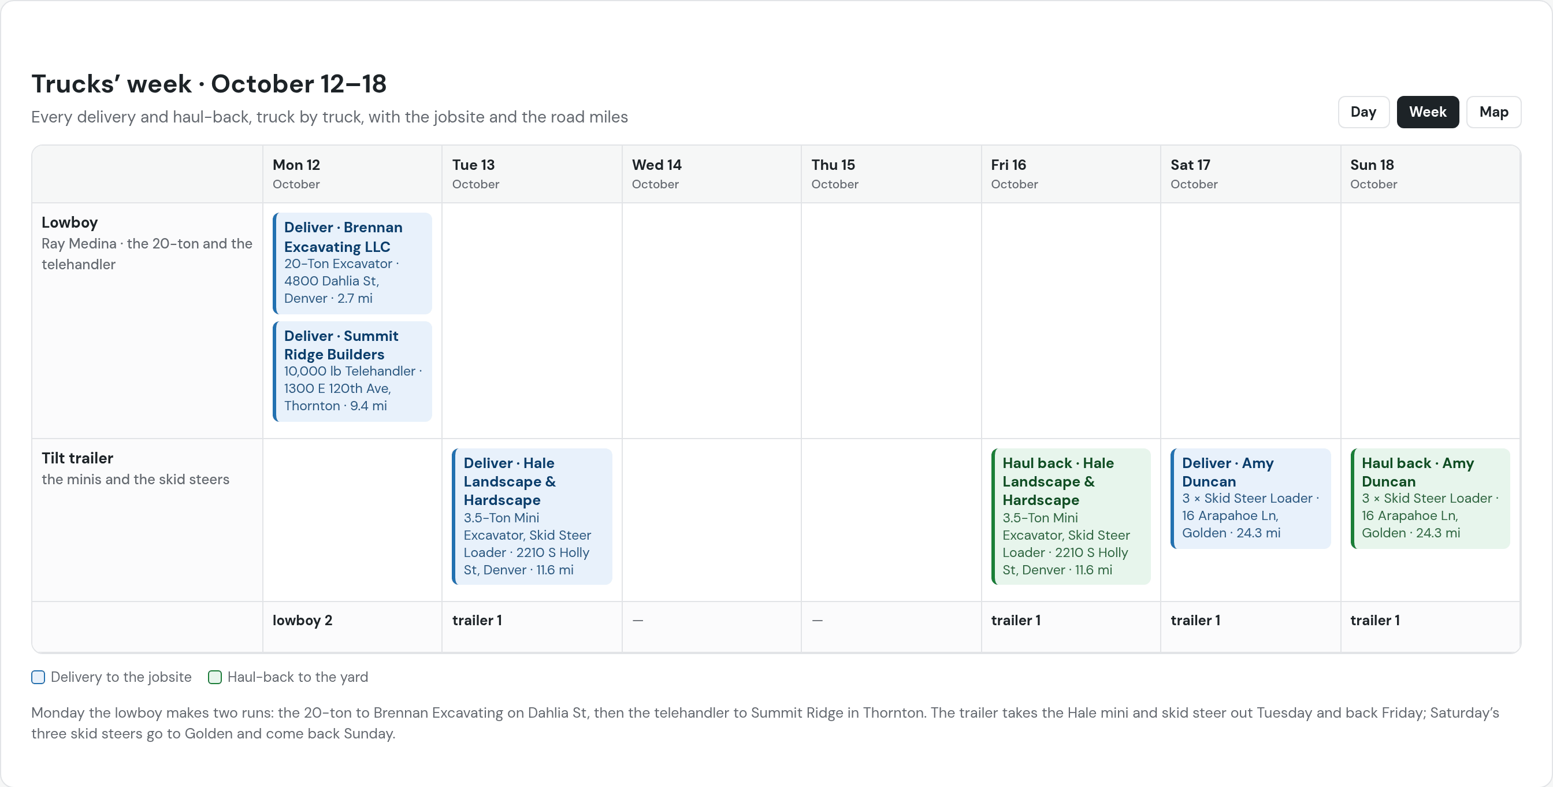Click the blue Delivery to the jobsite swatch
Image resolution: width=1553 pixels, height=787 pixels.
38,677
